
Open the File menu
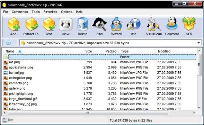[5, 12]
